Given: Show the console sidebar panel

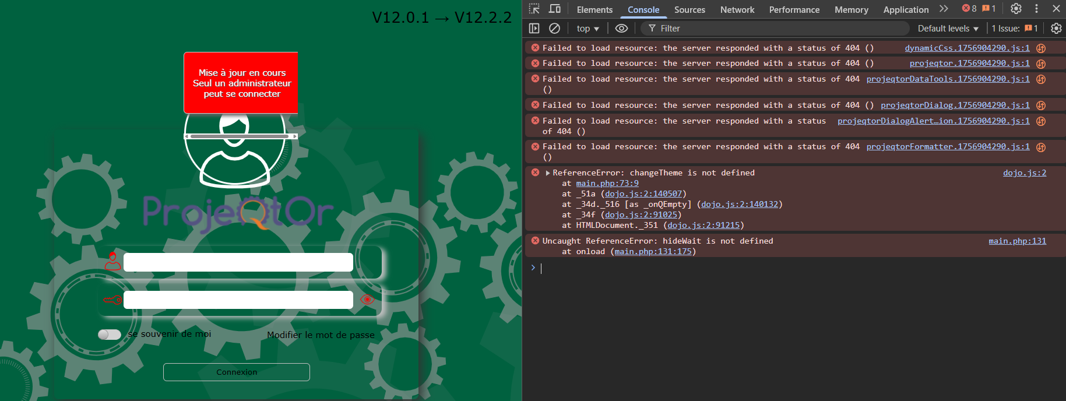Looking at the screenshot, I should [534, 28].
